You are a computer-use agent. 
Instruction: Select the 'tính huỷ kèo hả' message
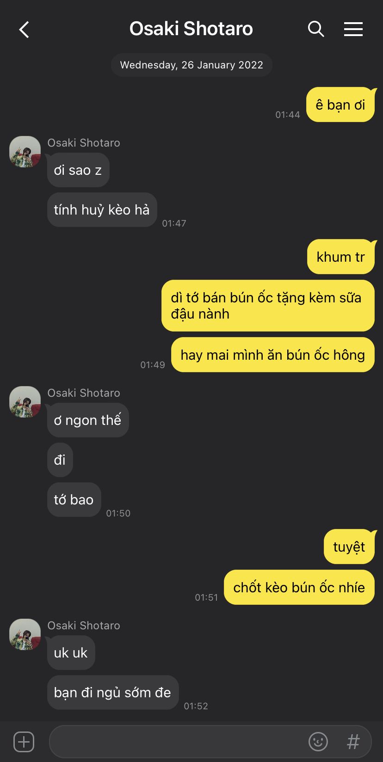(x=102, y=210)
